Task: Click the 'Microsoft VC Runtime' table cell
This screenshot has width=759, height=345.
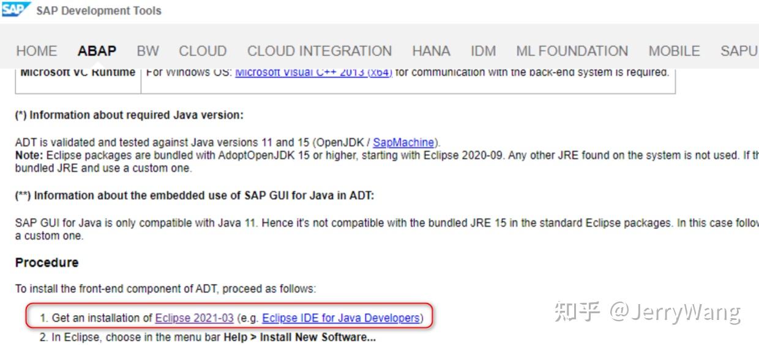Action: coord(78,73)
